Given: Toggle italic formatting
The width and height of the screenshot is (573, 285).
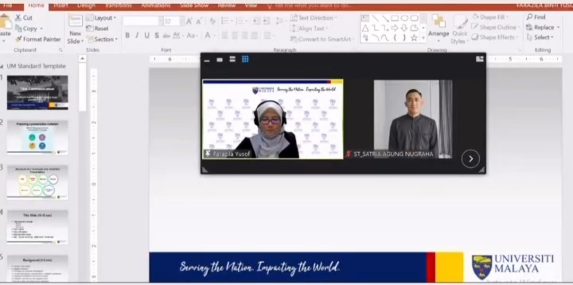Looking at the screenshot, I should (137, 36).
